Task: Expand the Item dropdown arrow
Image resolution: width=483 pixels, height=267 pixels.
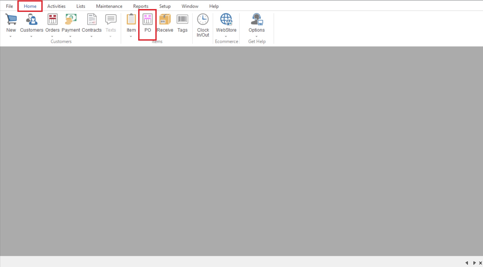Action: (x=131, y=37)
